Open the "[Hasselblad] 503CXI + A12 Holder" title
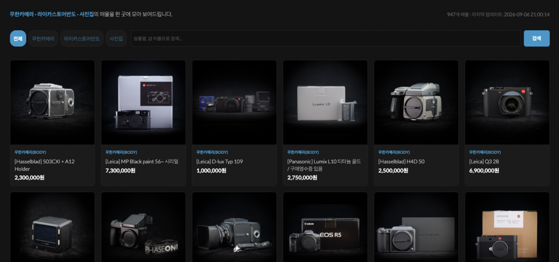This screenshot has width=559, height=262. (x=45, y=165)
